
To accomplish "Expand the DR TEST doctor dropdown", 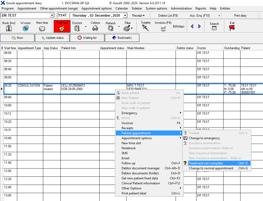I will click(x=52, y=16).
